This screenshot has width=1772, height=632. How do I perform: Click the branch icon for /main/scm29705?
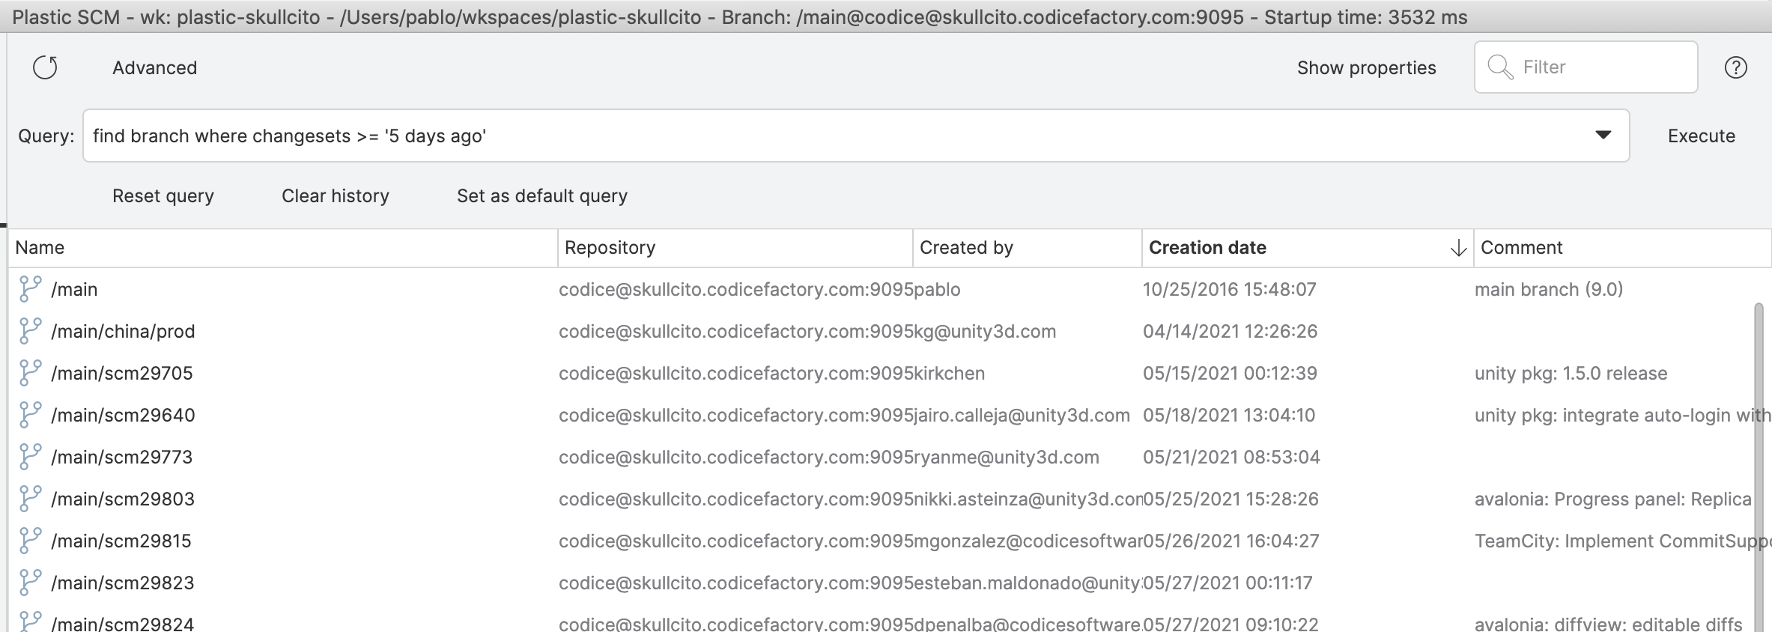(x=30, y=373)
